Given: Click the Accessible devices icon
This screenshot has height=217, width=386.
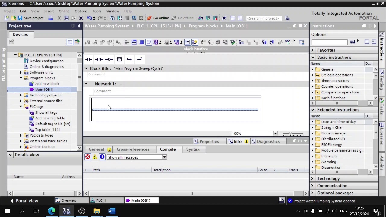Looking at the screenshot, I should [201, 18].
